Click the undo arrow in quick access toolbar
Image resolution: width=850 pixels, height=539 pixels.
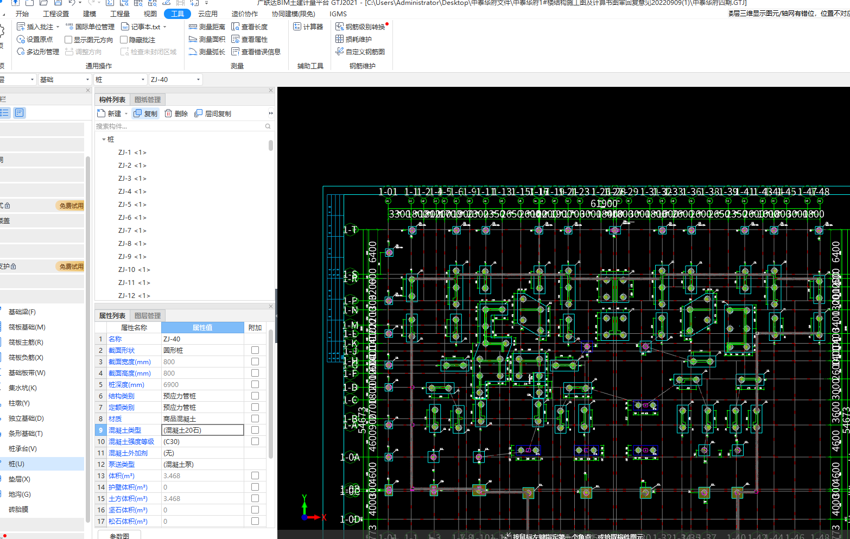pyautogui.click(x=72, y=3)
